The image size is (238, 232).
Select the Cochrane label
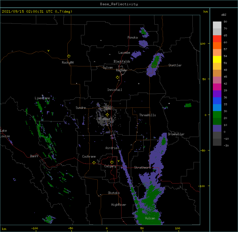coord(89,157)
